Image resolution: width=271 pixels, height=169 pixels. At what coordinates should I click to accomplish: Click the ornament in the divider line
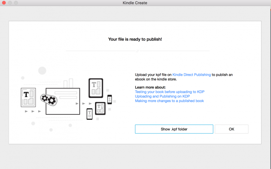(x=138, y=51)
